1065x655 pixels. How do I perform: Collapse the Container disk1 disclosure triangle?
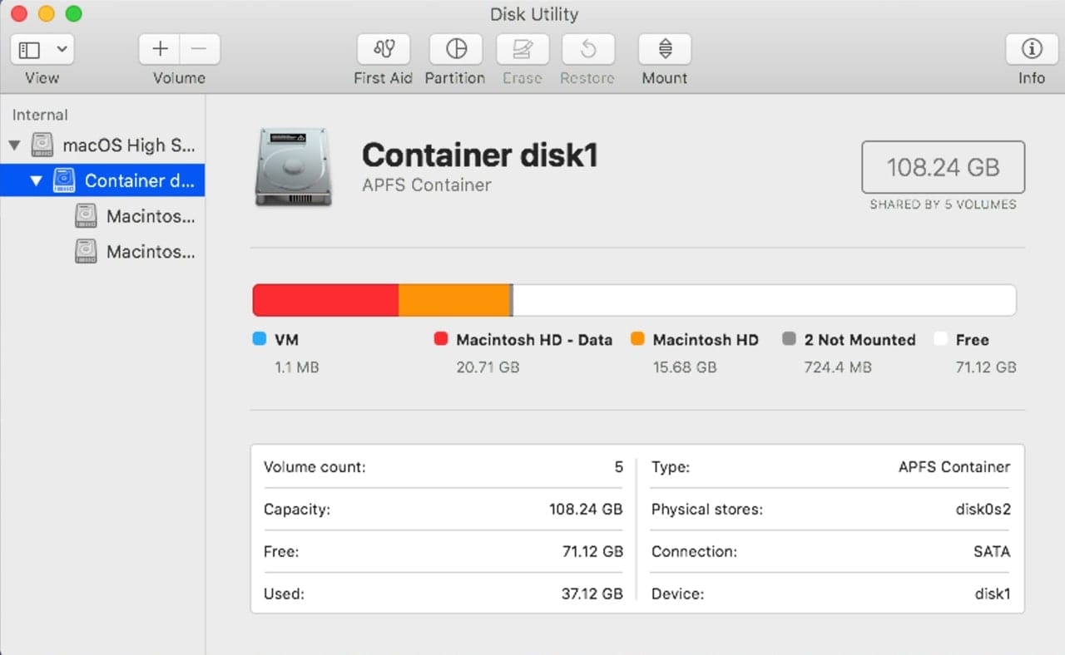tap(36, 181)
